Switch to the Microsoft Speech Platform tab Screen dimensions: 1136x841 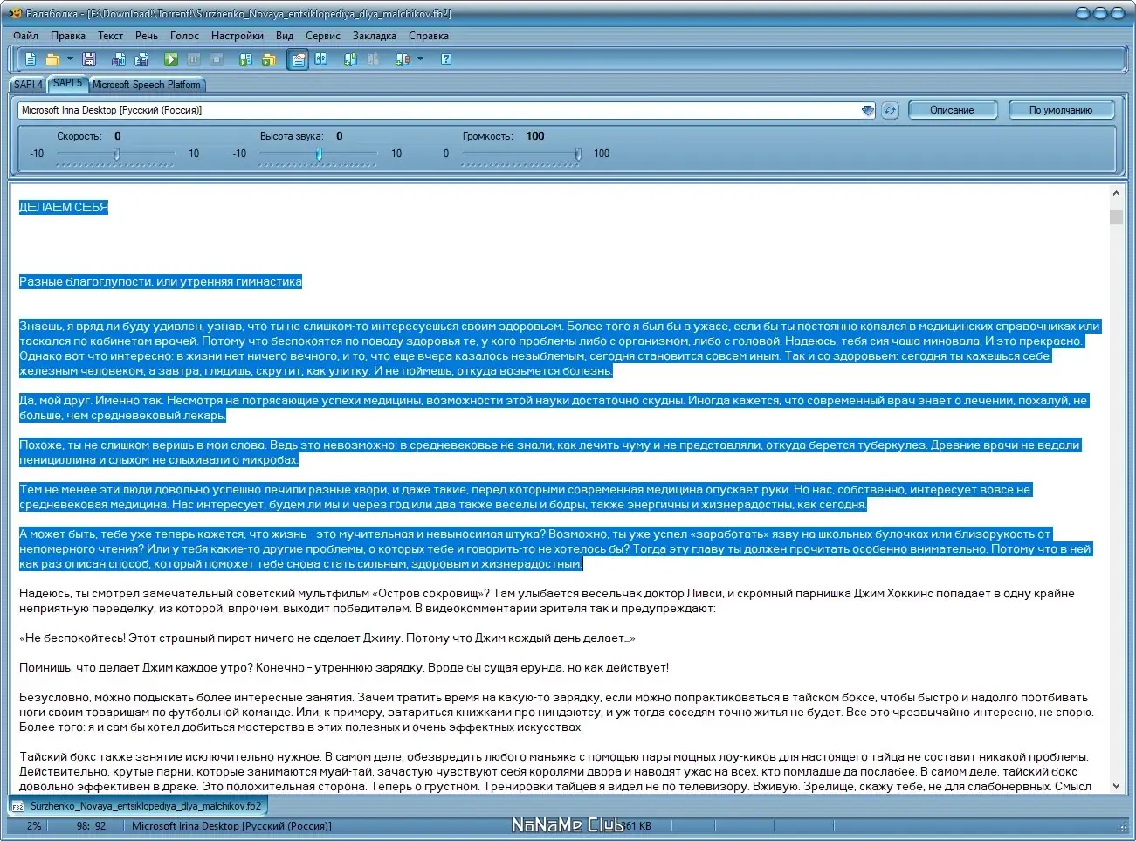[x=147, y=85]
